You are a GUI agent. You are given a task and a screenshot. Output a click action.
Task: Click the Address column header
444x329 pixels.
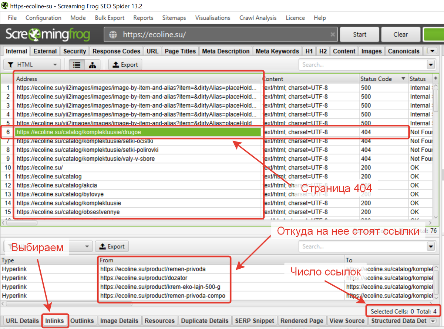[x=138, y=79]
